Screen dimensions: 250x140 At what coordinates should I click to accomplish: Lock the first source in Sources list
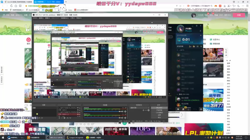click(80, 108)
